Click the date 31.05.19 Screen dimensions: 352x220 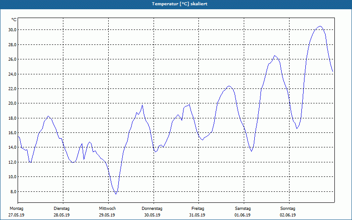pos(197,215)
